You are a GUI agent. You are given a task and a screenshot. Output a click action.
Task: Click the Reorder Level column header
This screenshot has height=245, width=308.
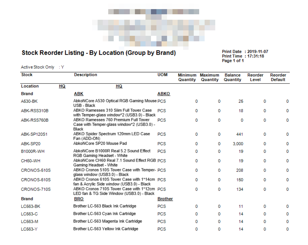[x=255, y=77]
